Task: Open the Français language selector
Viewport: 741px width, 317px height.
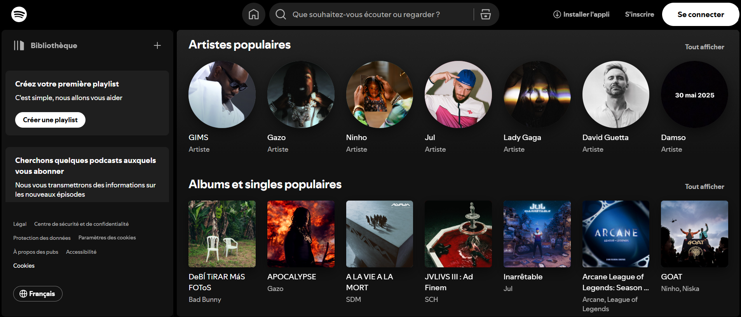Action: (38, 294)
